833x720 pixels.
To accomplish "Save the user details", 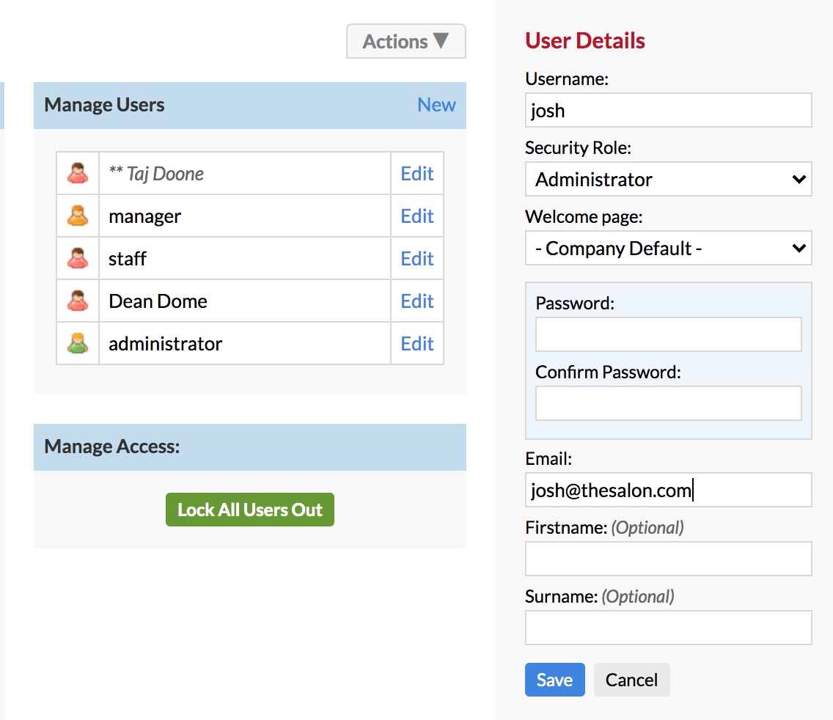I will click(554, 680).
